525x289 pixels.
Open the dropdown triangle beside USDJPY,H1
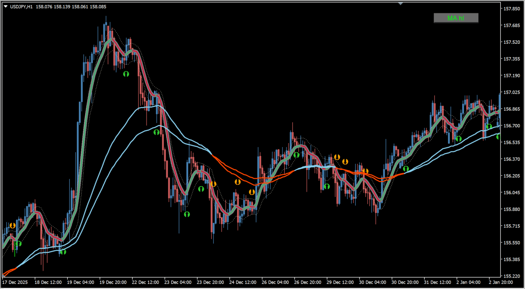click(5, 6)
